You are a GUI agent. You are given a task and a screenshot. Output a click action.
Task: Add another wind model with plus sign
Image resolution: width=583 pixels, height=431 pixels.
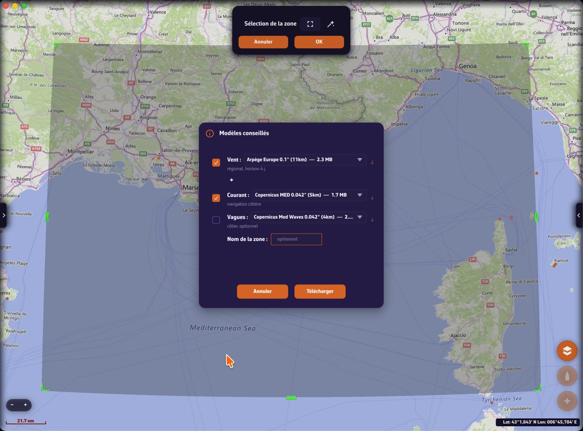pos(231,180)
